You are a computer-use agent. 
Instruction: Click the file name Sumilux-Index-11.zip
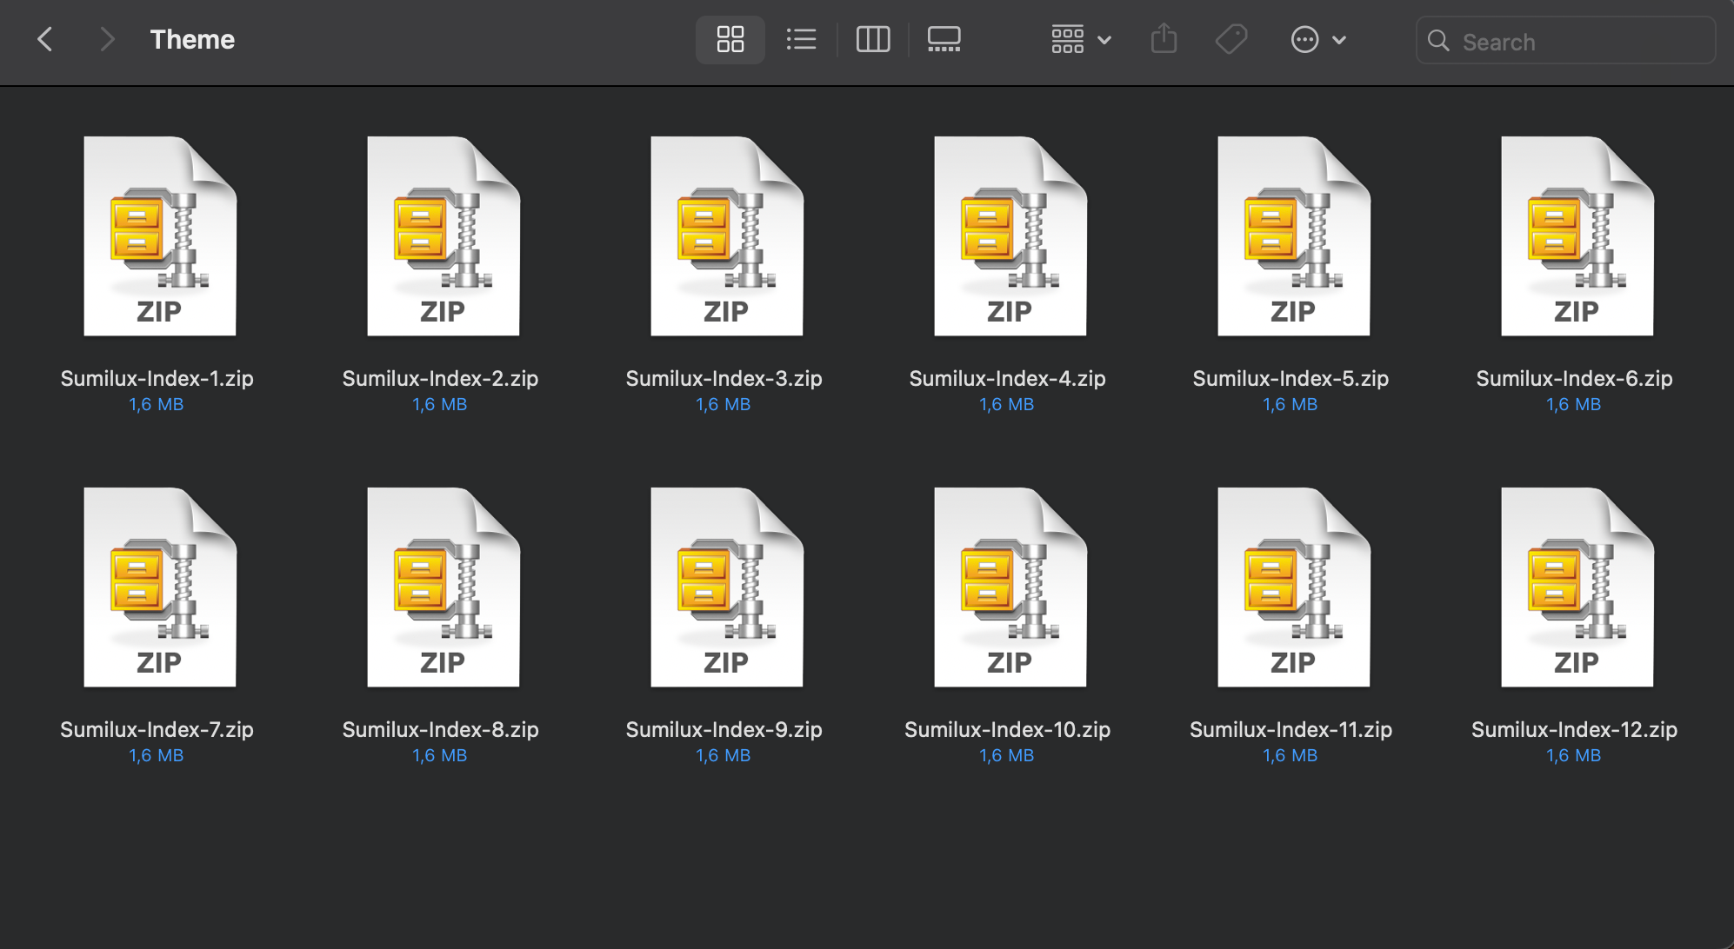[x=1290, y=730]
